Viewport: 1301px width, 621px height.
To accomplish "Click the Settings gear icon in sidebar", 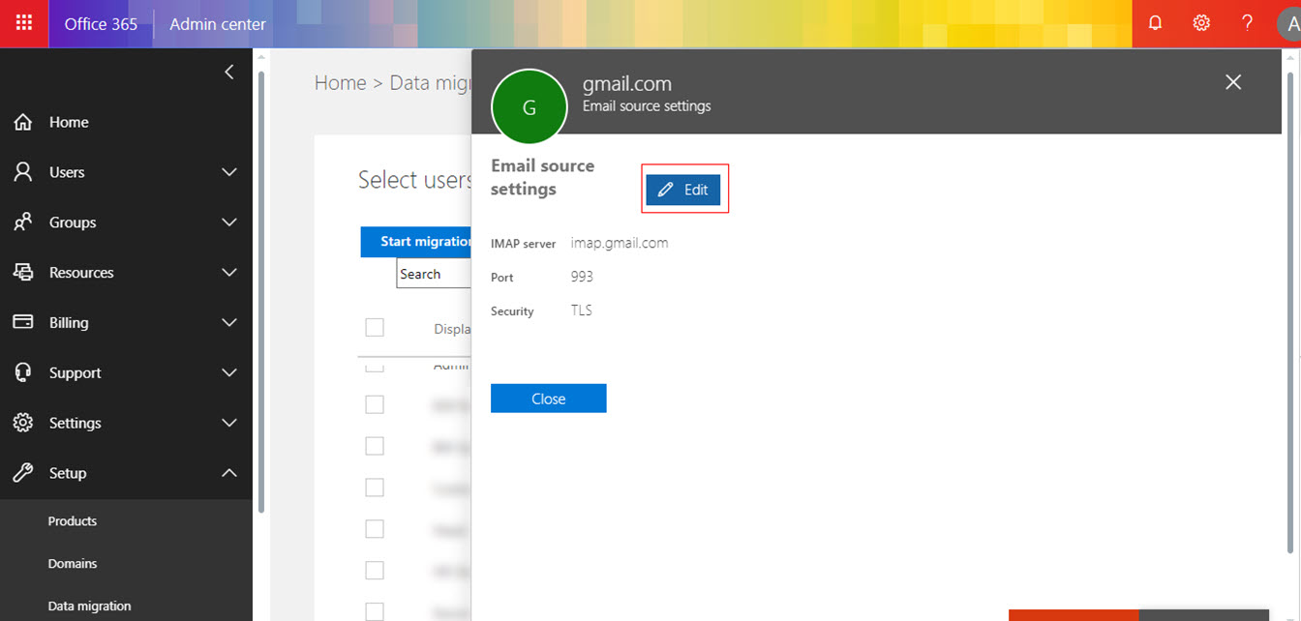I will coord(23,423).
